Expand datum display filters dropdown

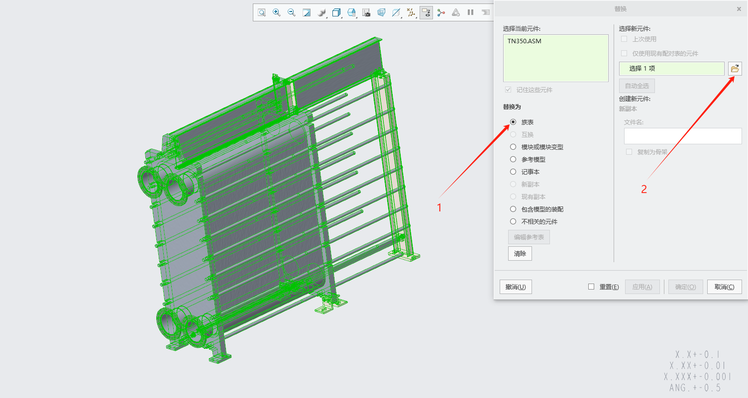tap(411, 12)
